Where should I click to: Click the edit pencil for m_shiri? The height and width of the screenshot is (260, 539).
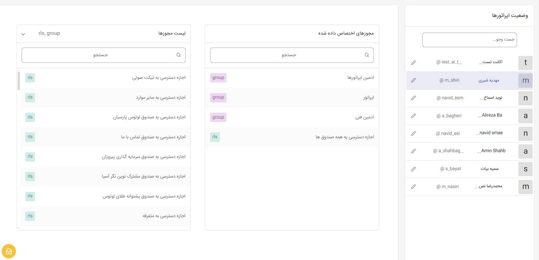coord(413,80)
